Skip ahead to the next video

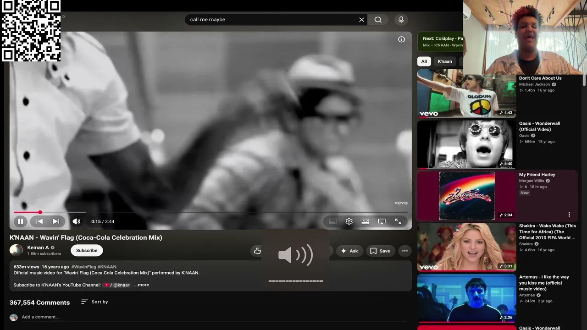(x=55, y=221)
